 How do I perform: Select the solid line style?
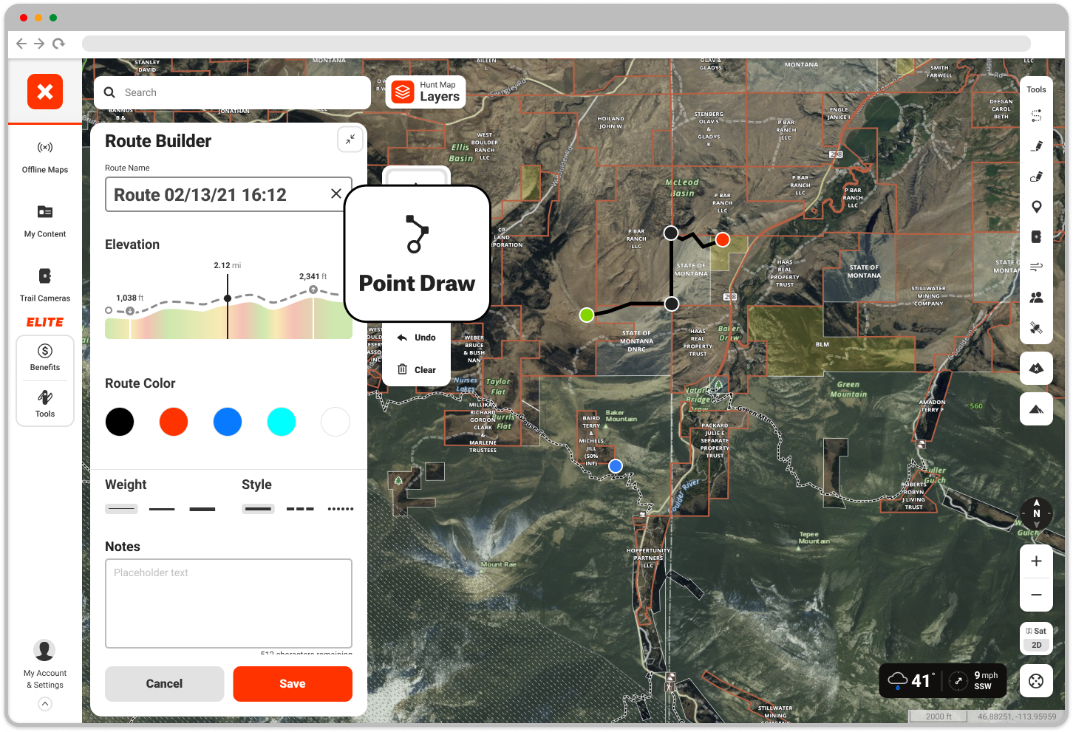click(258, 509)
